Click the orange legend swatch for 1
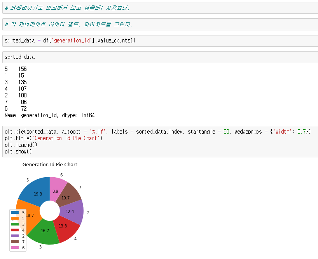The image size is (318, 259). point(15,218)
